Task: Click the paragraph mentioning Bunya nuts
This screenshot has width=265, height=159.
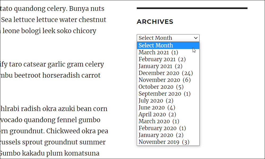Action: pyautogui.click(x=53, y=20)
